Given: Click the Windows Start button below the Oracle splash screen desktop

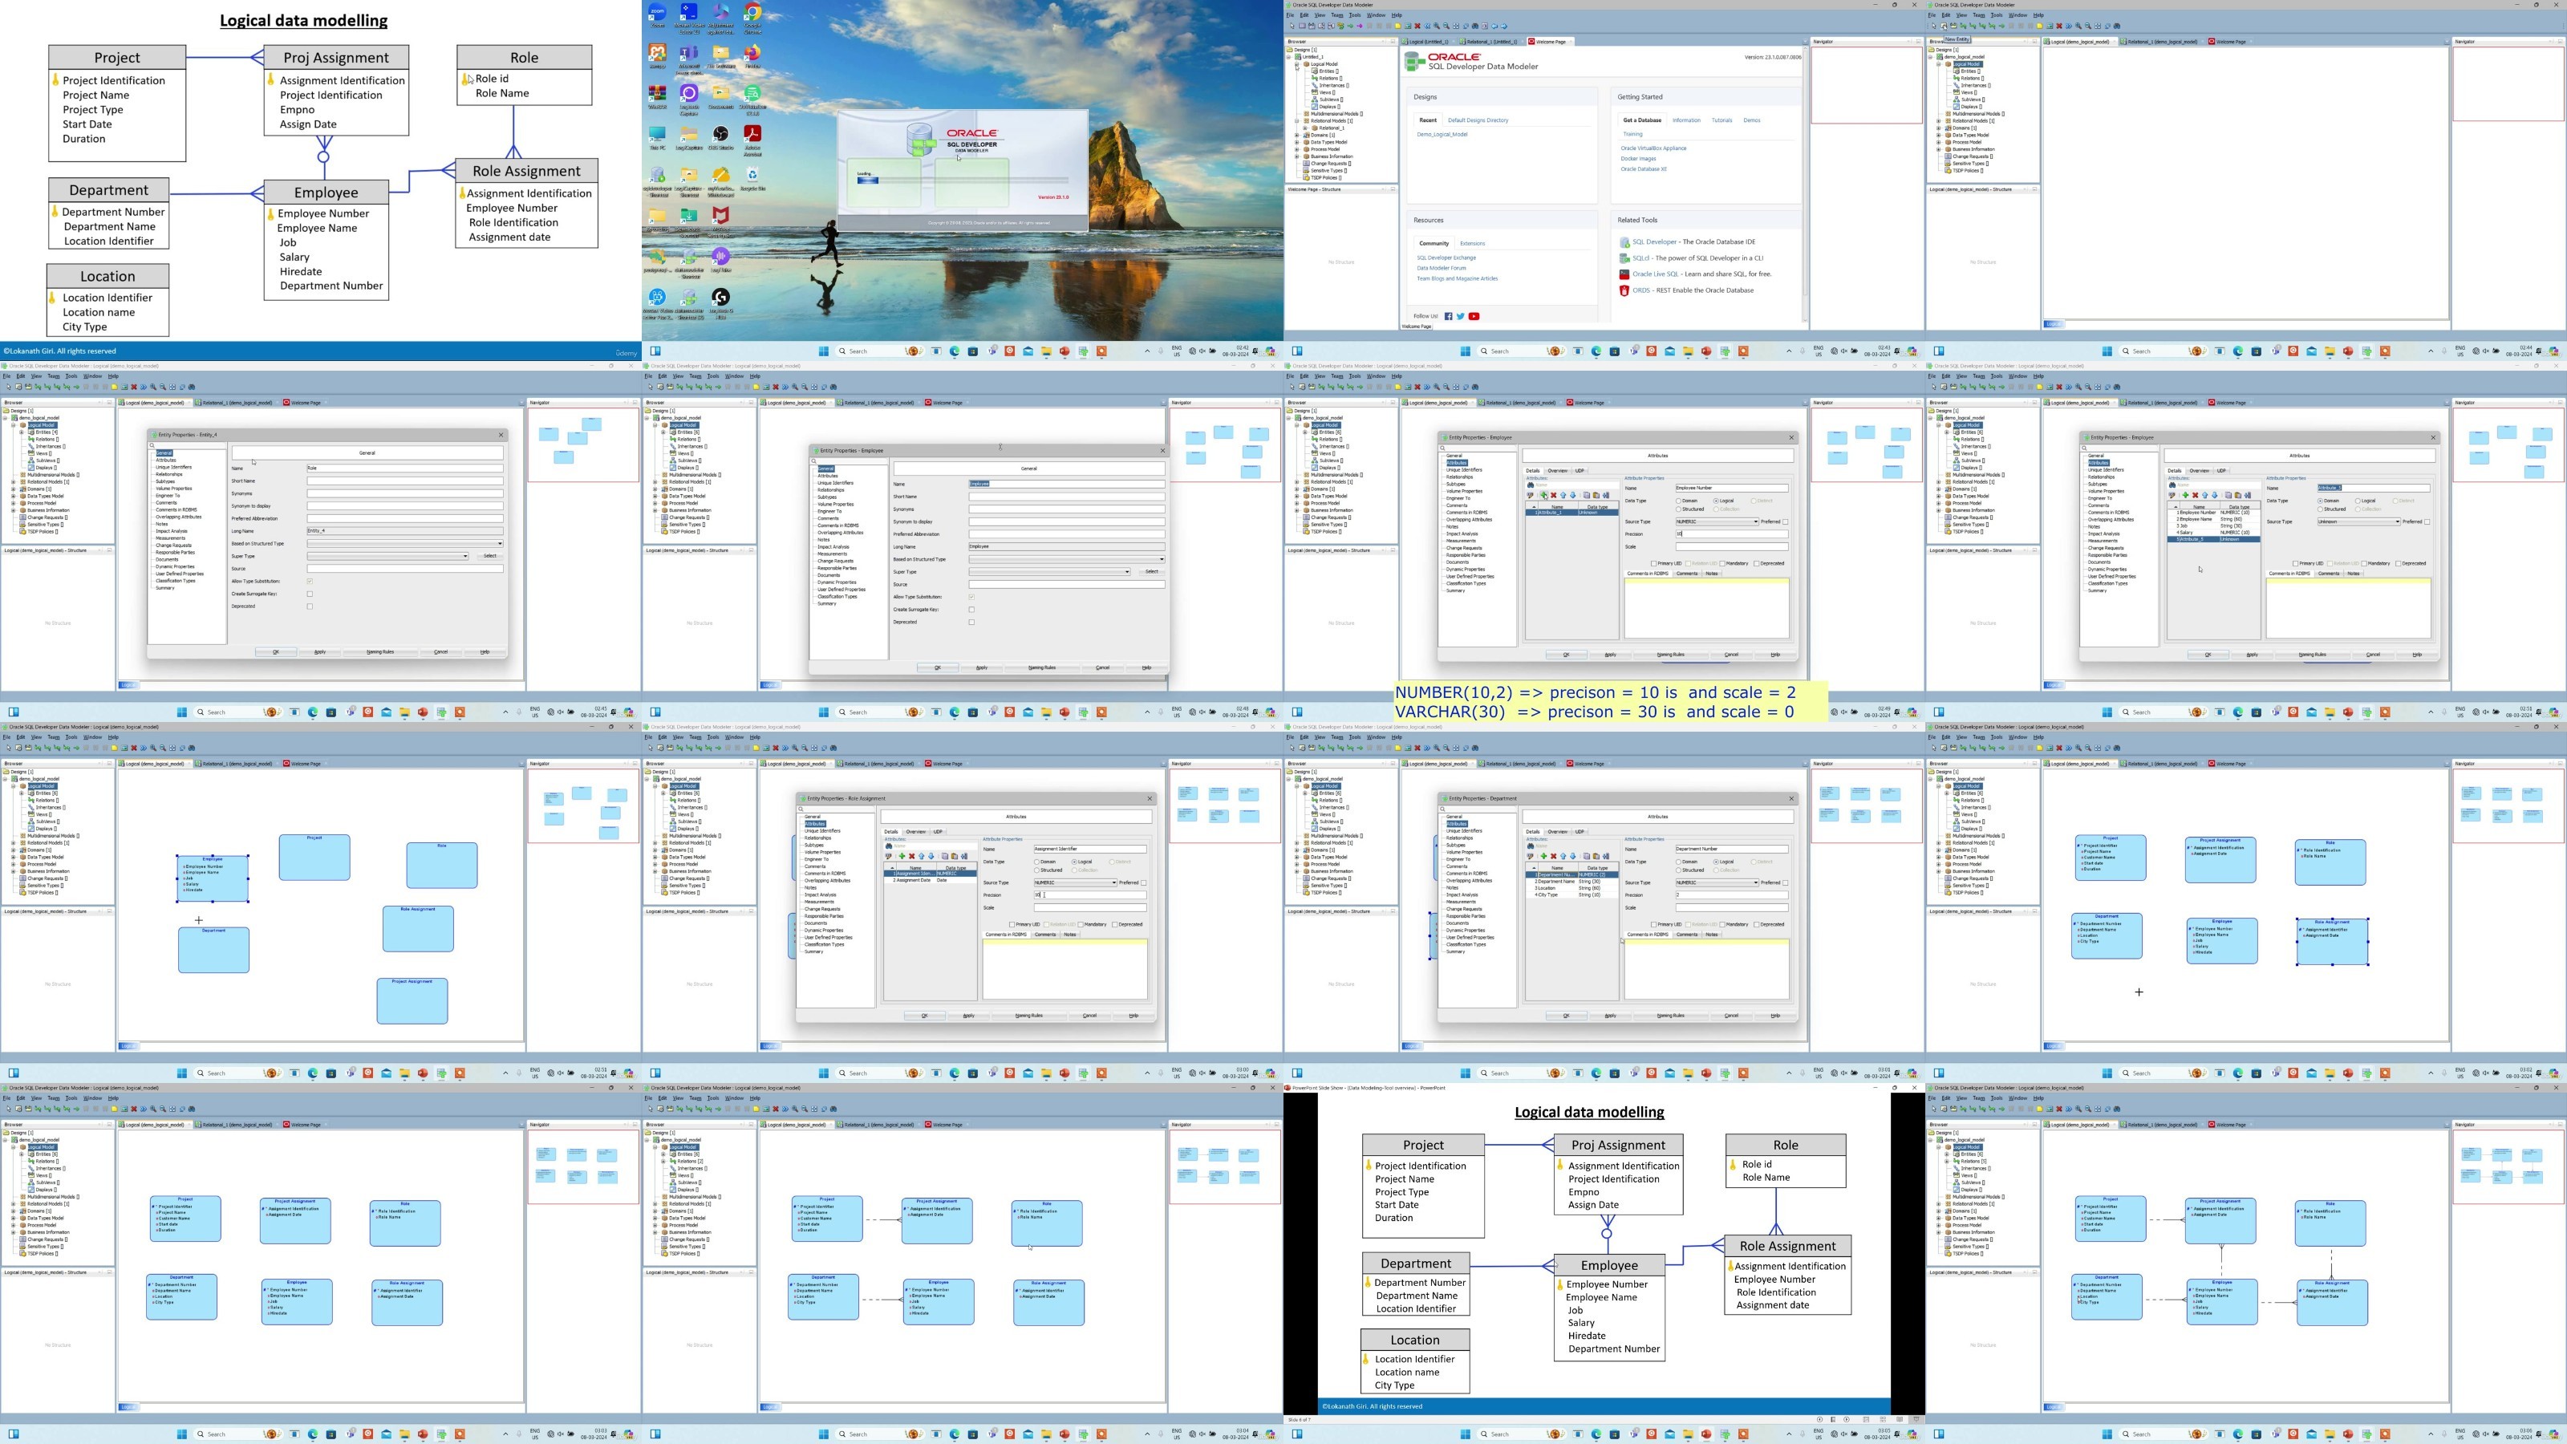Looking at the screenshot, I should click(x=823, y=351).
